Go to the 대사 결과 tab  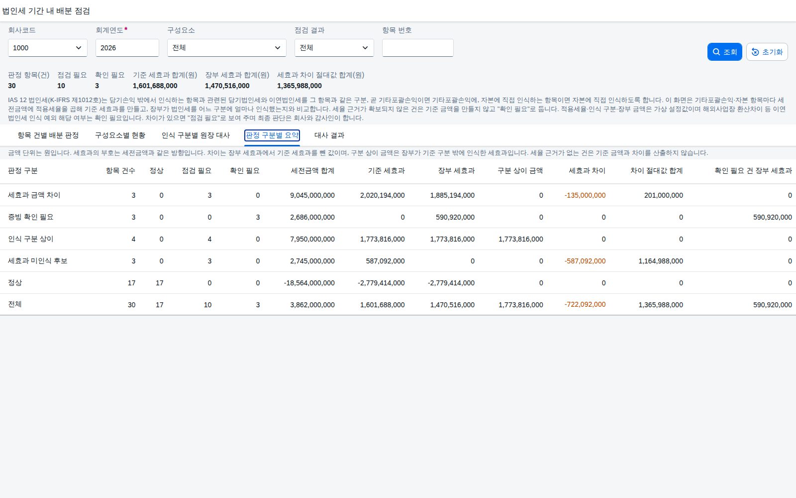[x=329, y=135]
